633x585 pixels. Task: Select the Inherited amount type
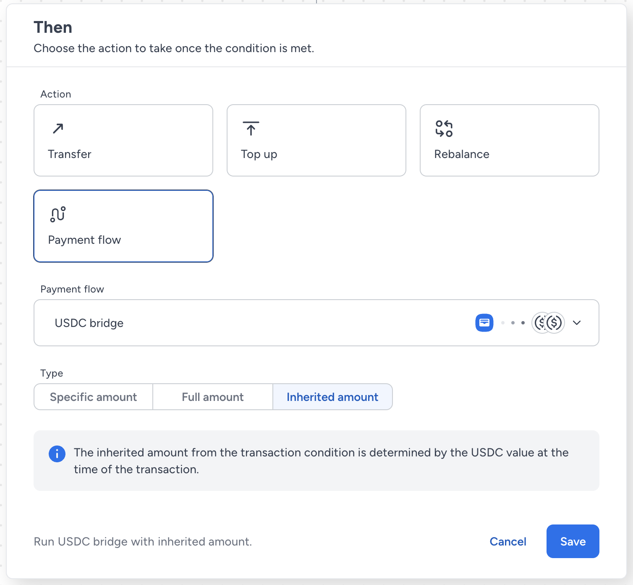pyautogui.click(x=332, y=397)
